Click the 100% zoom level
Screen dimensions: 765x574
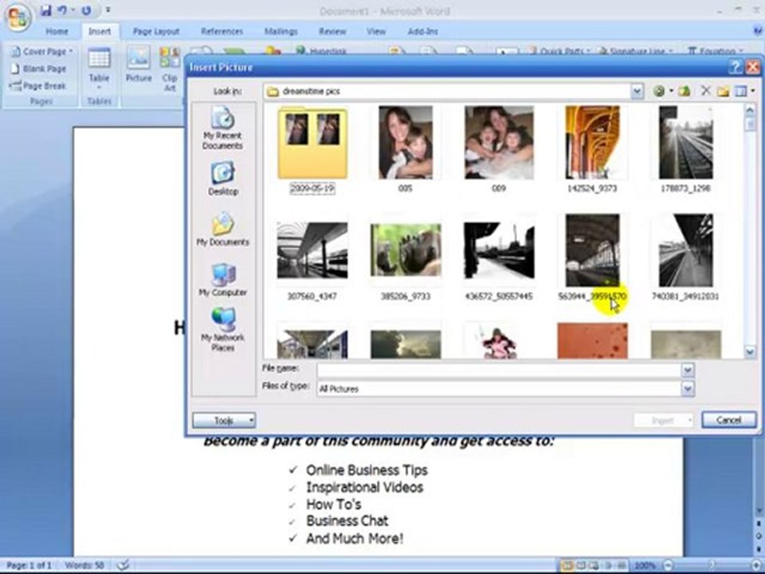[645, 566]
